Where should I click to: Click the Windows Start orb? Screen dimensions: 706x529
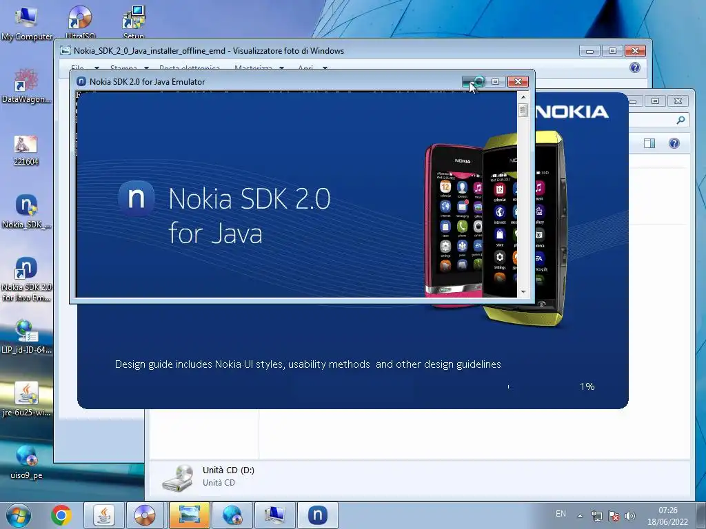click(19, 515)
